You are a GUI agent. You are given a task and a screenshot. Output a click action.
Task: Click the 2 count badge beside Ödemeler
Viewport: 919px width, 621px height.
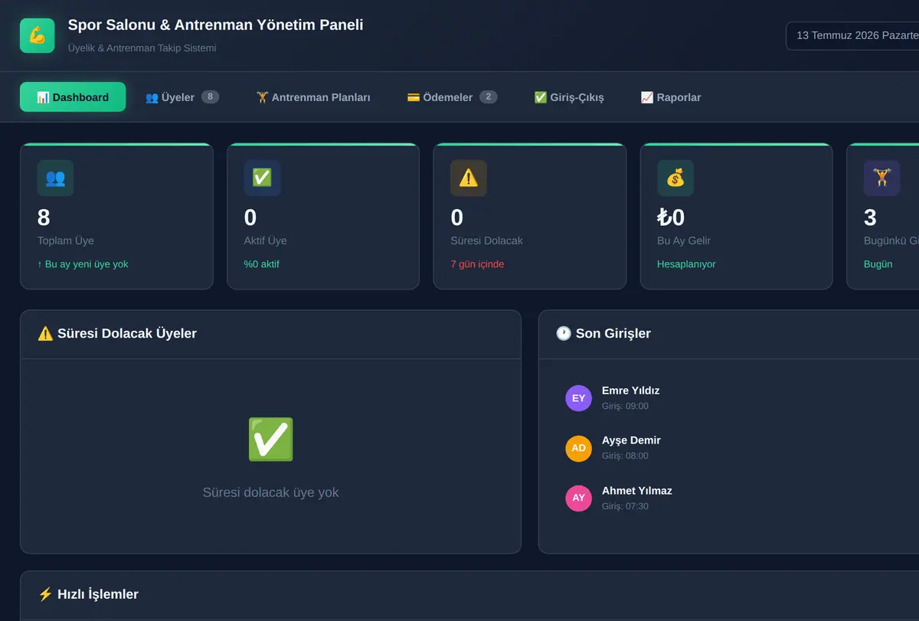click(x=489, y=96)
